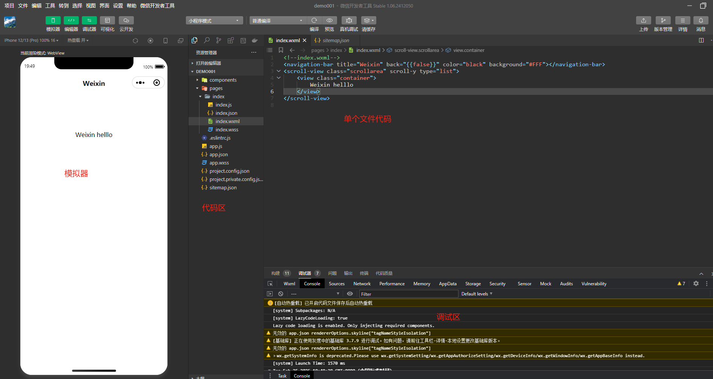This screenshot has width=713, height=379.
Task: Open the 设置 menu in menu bar
Action: pyautogui.click(x=118, y=6)
